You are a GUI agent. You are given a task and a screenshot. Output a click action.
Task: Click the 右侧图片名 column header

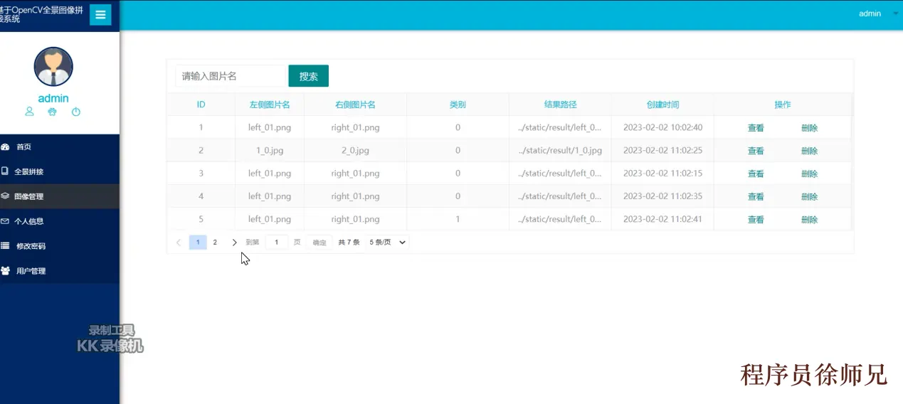(x=355, y=105)
